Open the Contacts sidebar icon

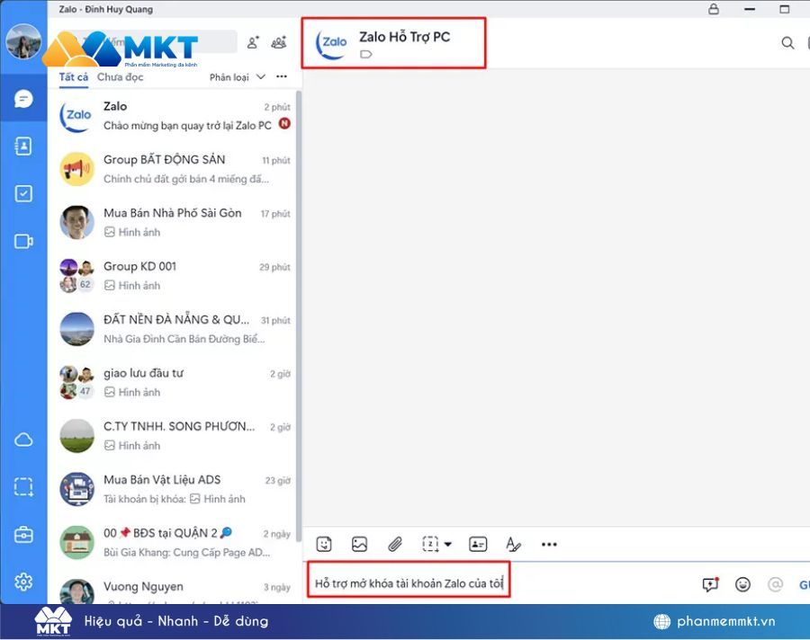(x=23, y=146)
